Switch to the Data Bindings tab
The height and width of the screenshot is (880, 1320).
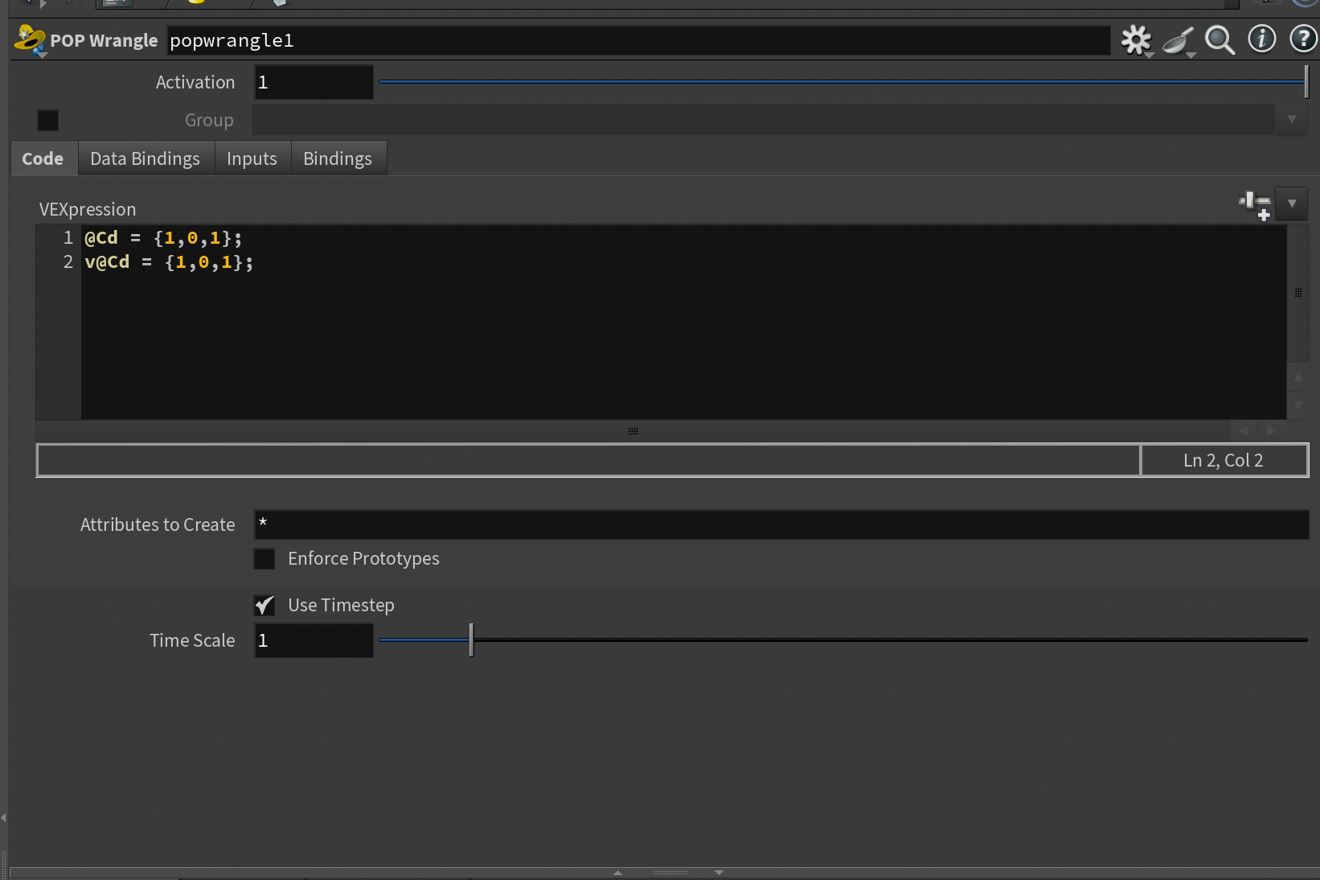[145, 158]
